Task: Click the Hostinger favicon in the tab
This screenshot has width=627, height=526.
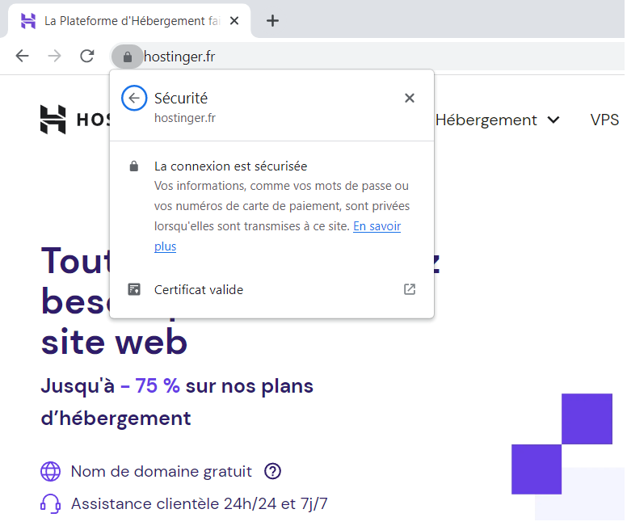Action: coord(28,21)
